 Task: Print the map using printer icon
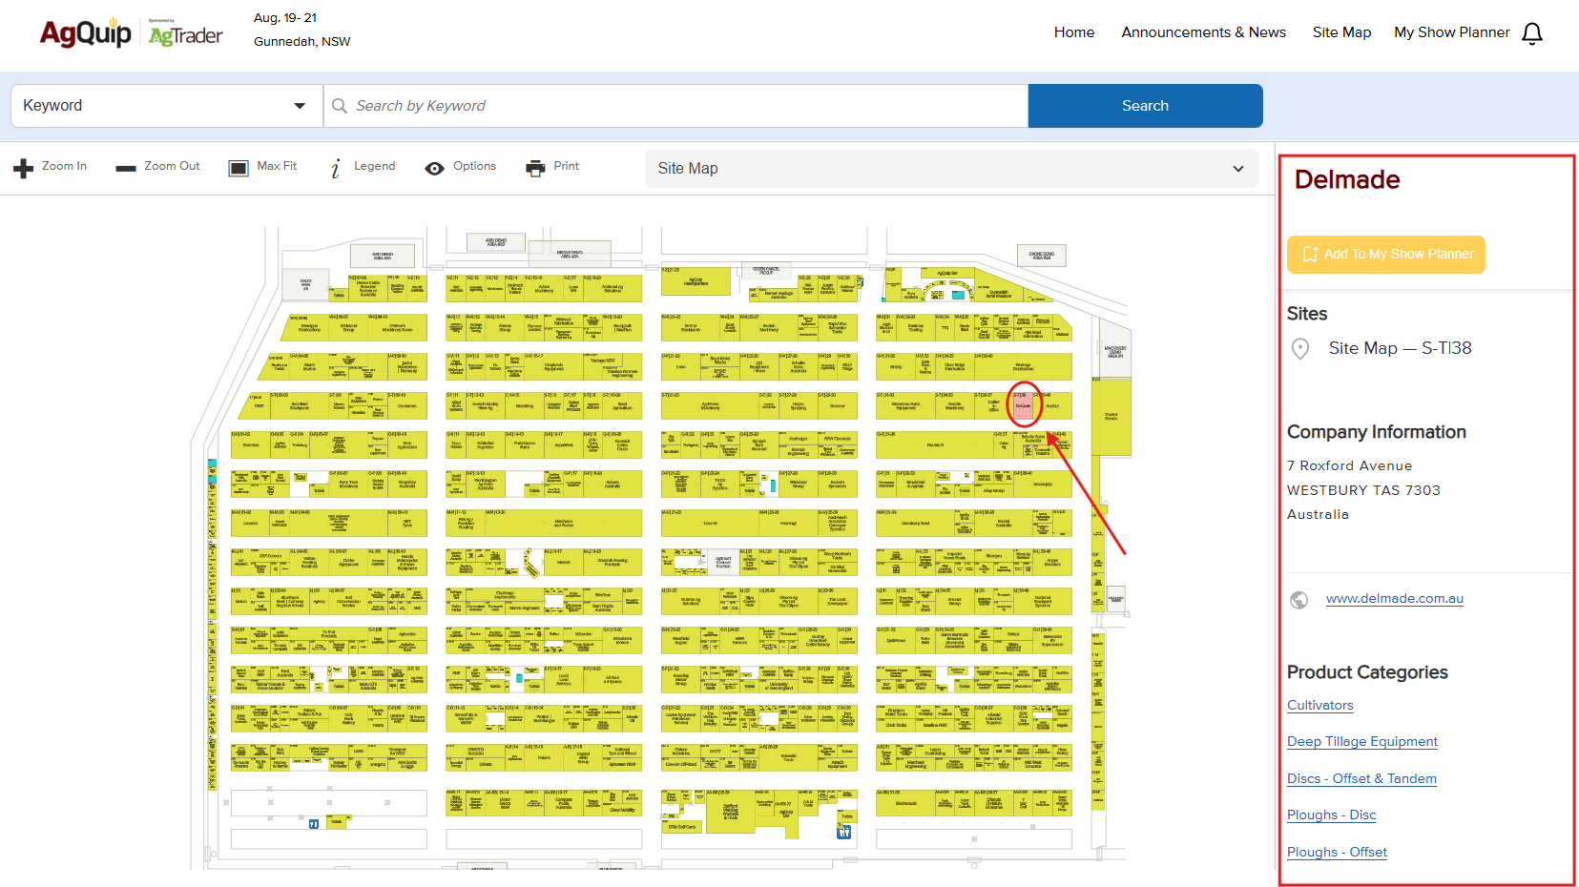pos(535,168)
